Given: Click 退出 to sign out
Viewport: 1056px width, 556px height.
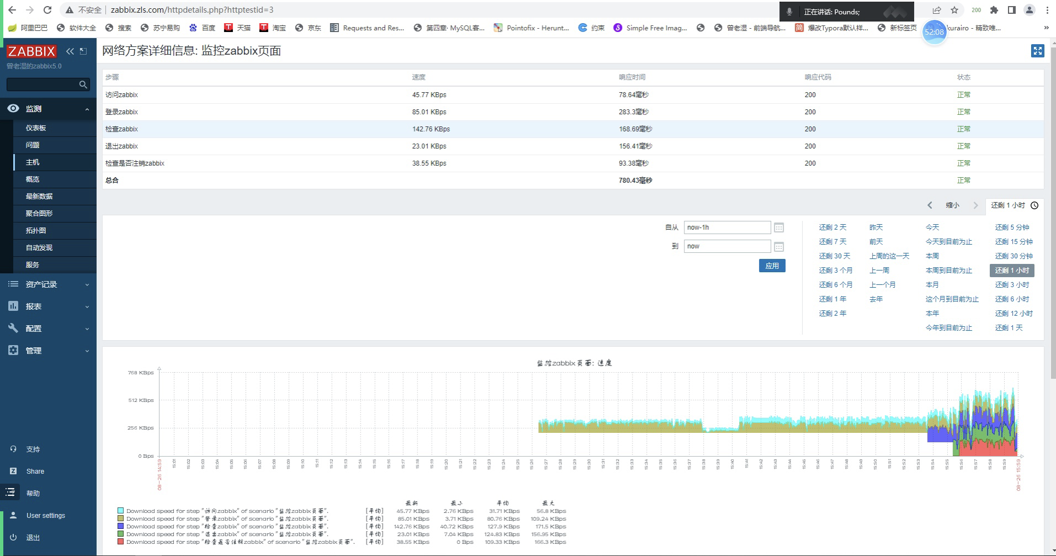Looking at the screenshot, I should [33, 538].
